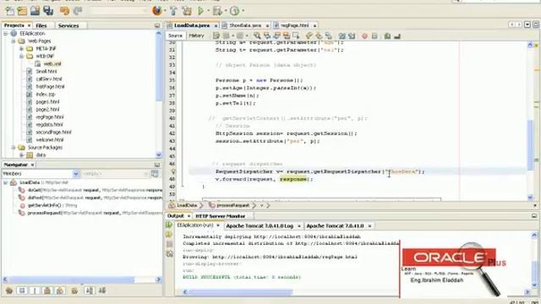Select doGet method in Navigator

click(91, 190)
